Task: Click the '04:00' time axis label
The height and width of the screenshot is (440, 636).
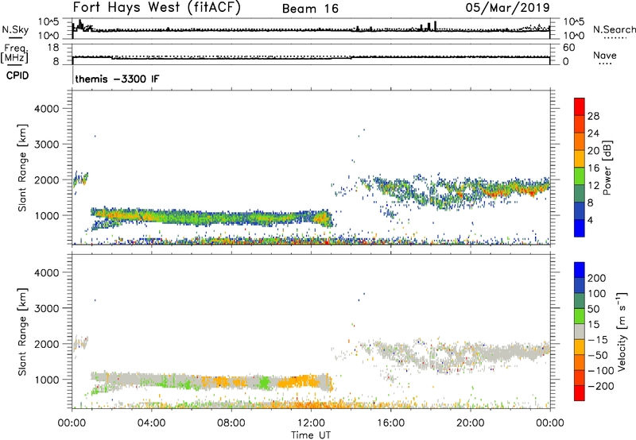Action: pos(151,423)
